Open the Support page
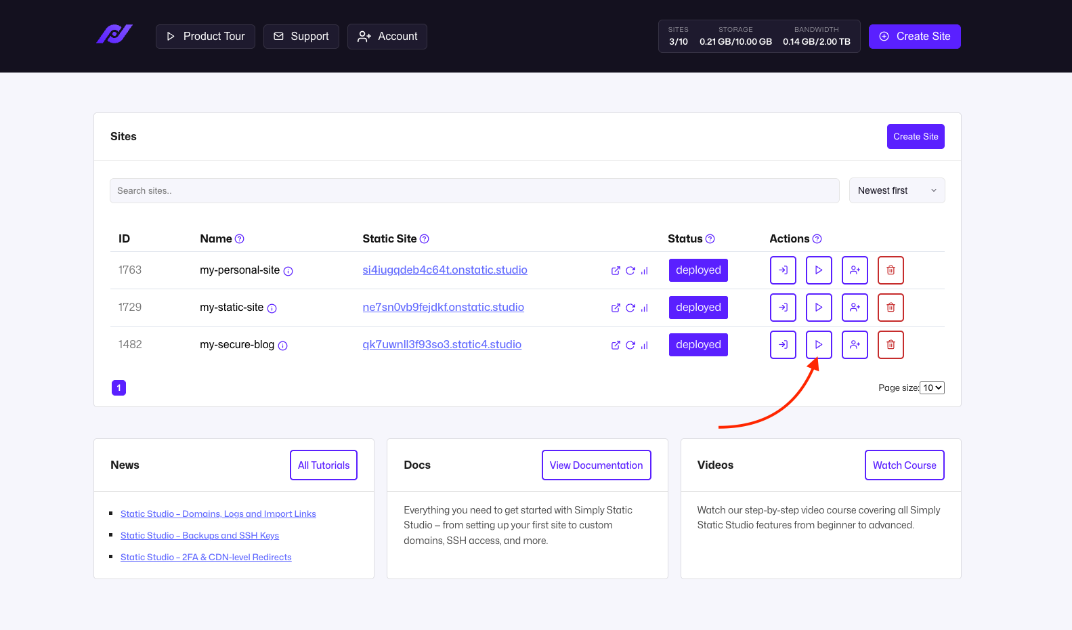This screenshot has height=630, width=1072. [x=301, y=37]
